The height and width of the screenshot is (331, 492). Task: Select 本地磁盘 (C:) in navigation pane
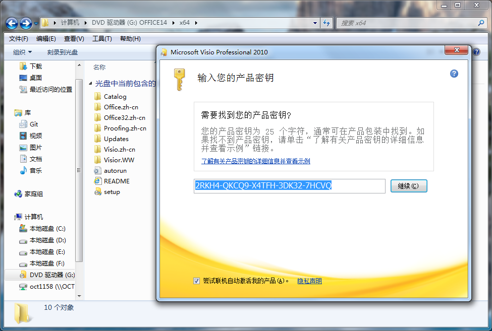click(x=47, y=228)
